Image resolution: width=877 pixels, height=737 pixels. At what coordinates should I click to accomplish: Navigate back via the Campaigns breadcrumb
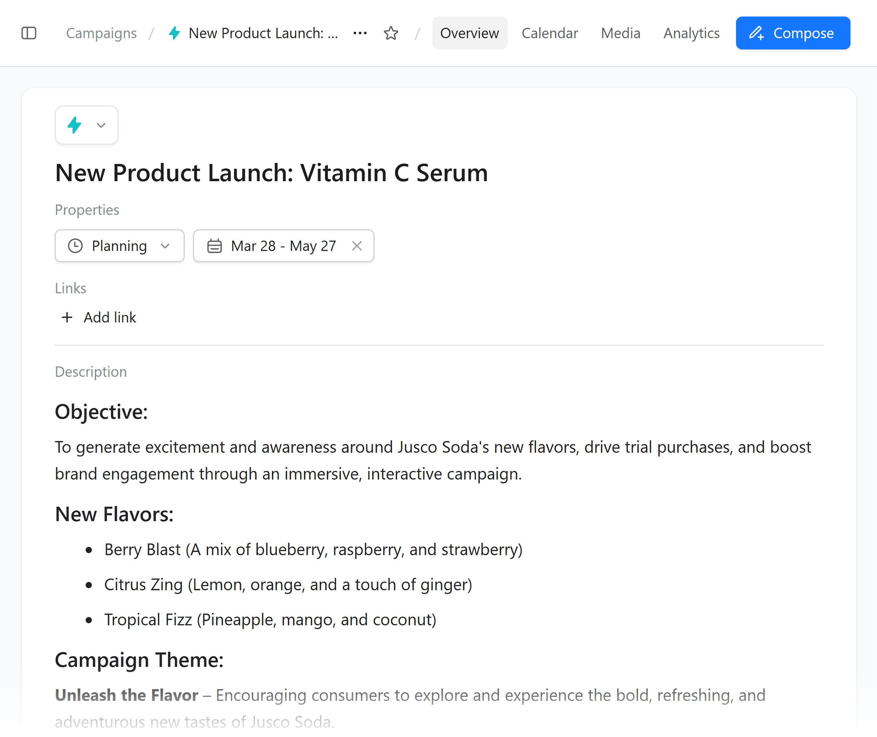click(101, 33)
